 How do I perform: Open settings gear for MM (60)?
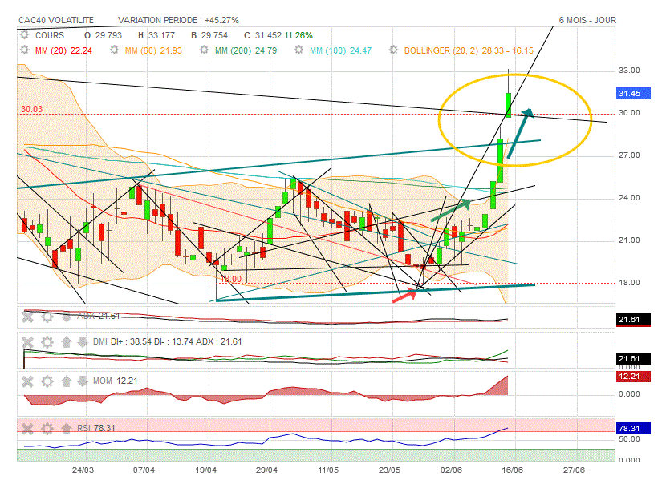114,50
